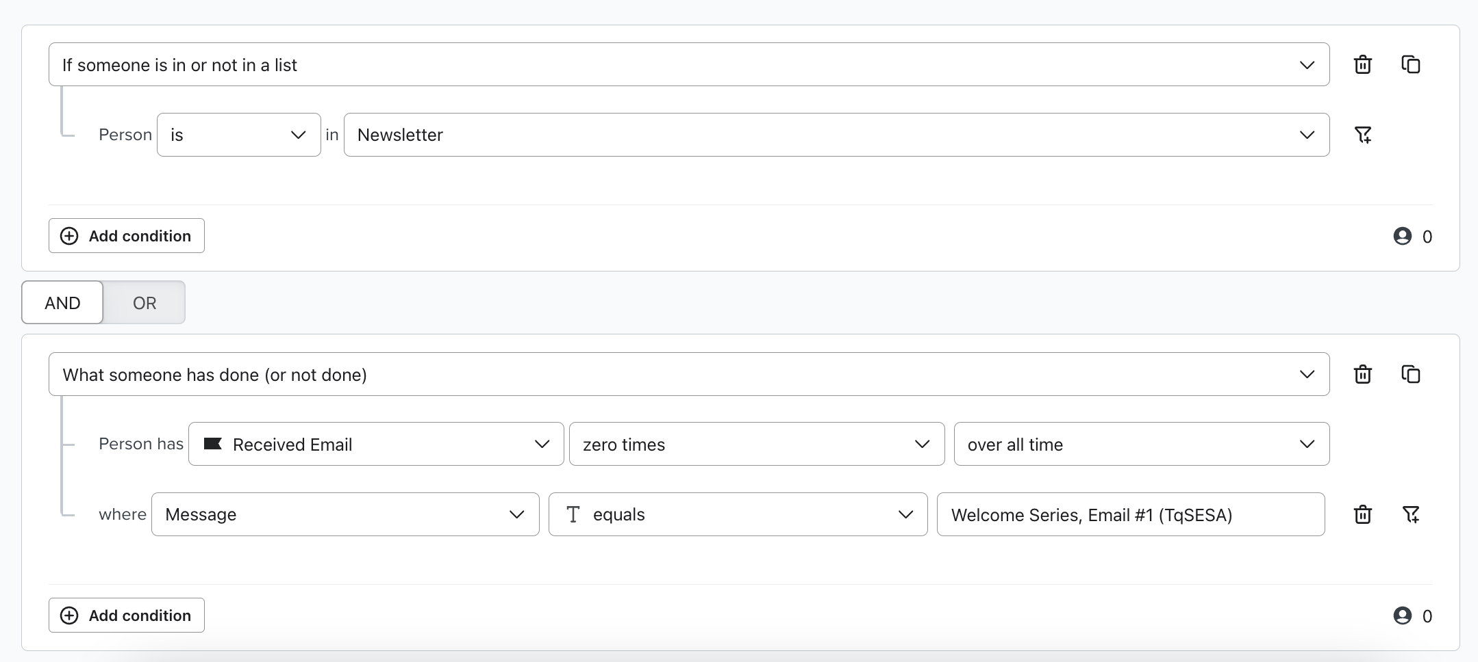Click Add condition in first group
This screenshot has height=662, width=1478.
click(127, 236)
